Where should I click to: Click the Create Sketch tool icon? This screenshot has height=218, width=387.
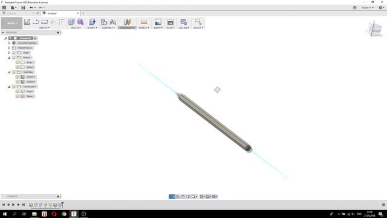point(27,22)
